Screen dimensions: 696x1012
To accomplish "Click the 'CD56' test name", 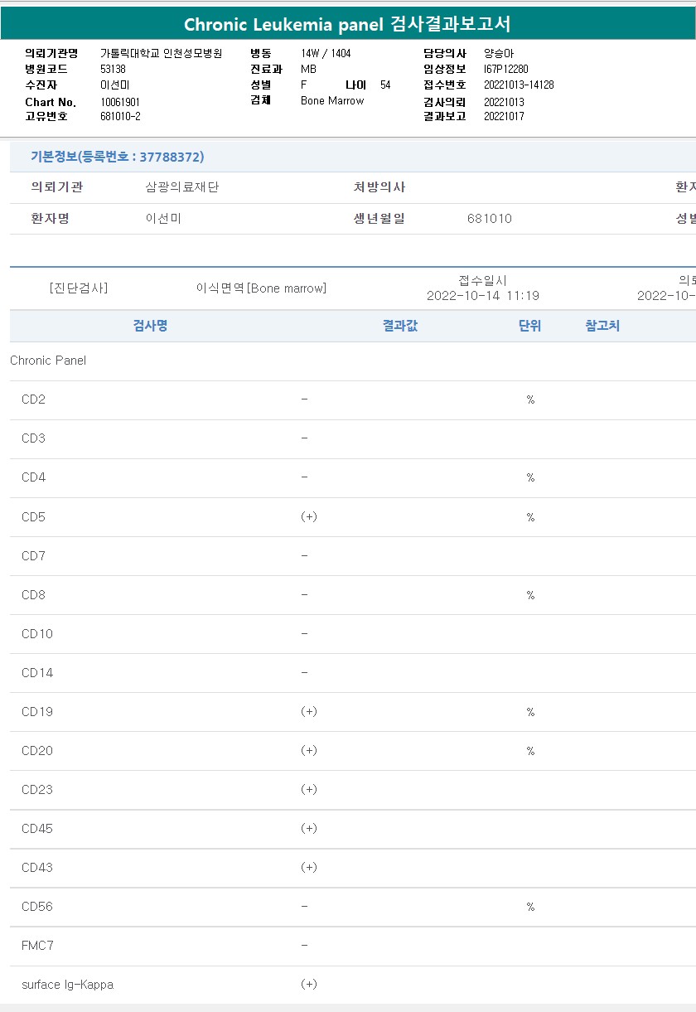I will pyautogui.click(x=37, y=907).
